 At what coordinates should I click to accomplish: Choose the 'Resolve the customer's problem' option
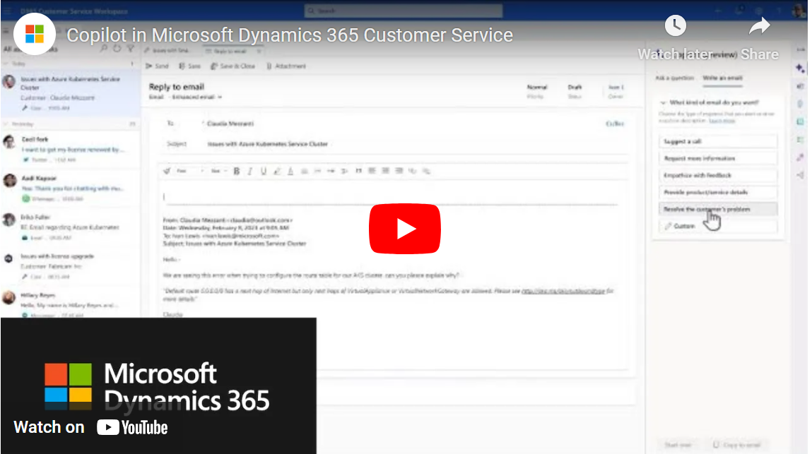(x=707, y=210)
